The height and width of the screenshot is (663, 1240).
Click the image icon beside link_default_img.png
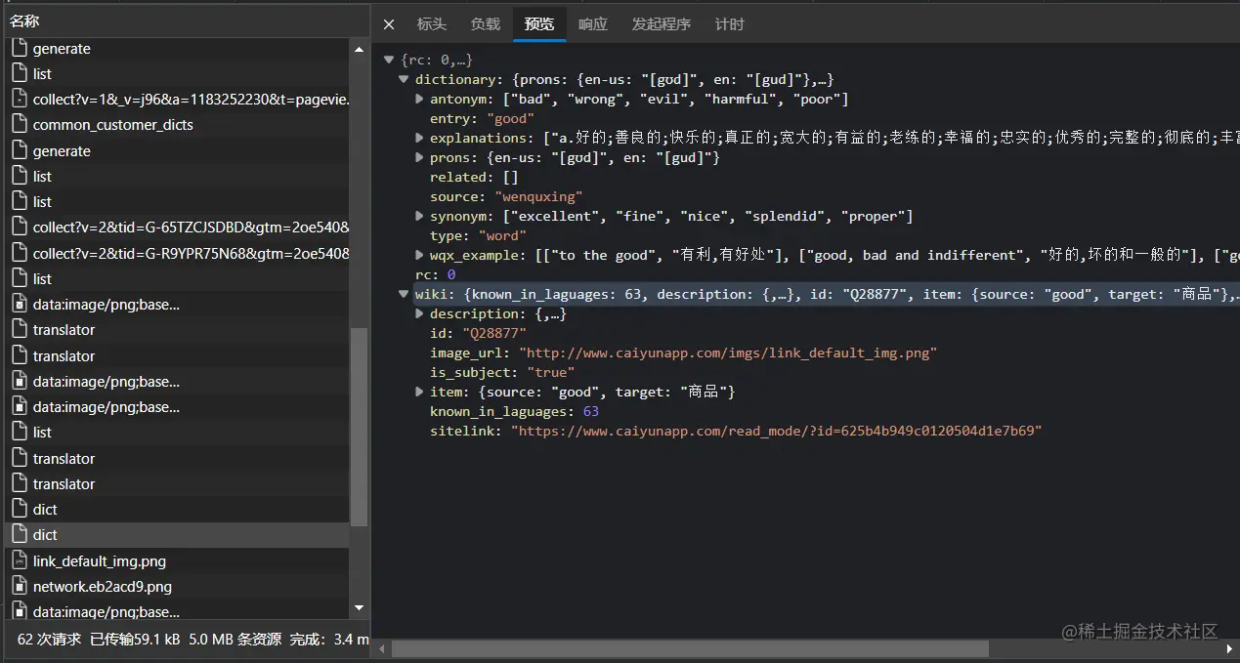(20, 560)
